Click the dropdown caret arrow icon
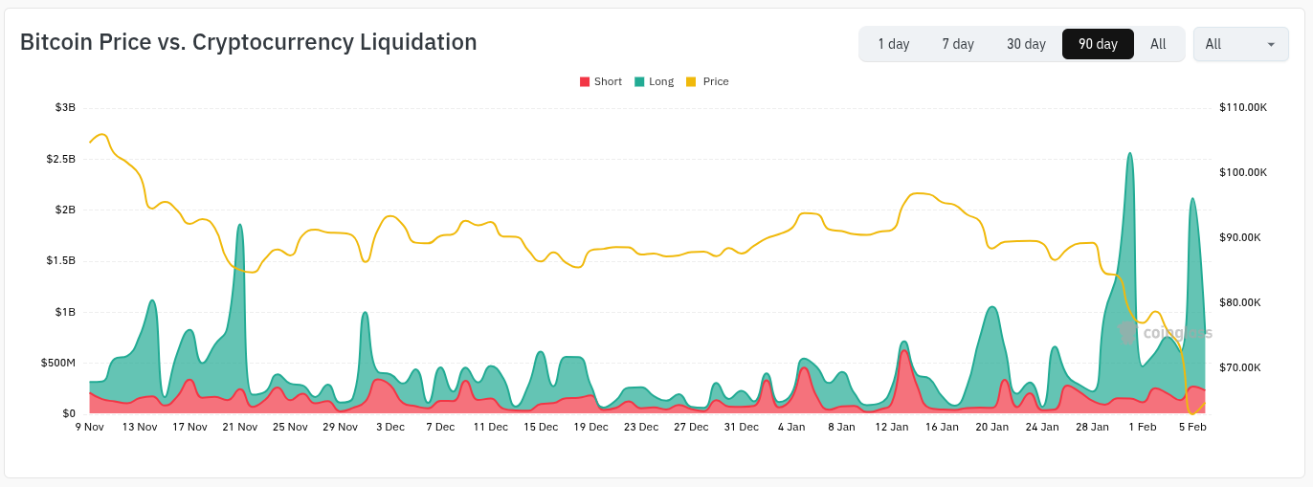 (x=1271, y=44)
